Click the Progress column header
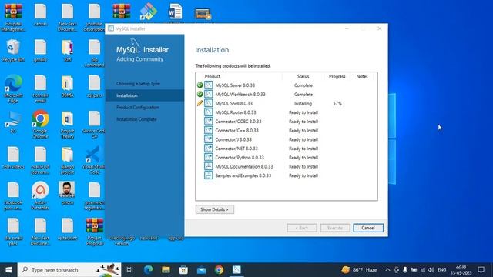The height and width of the screenshot is (277, 493). [337, 76]
